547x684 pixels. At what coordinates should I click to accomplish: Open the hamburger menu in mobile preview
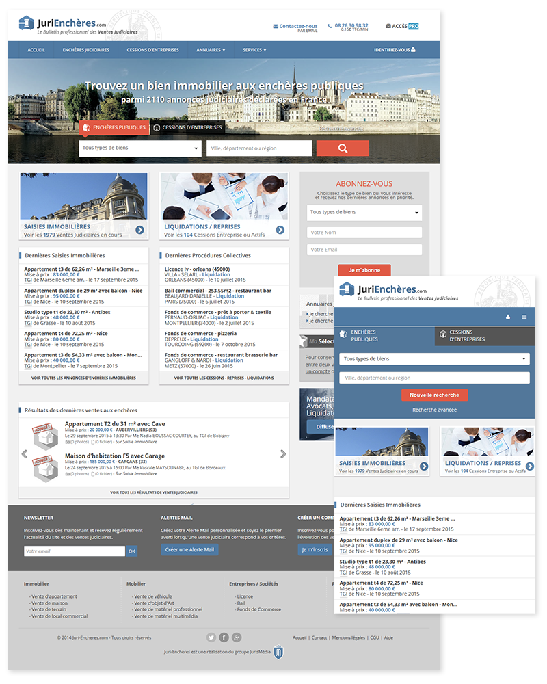(524, 317)
